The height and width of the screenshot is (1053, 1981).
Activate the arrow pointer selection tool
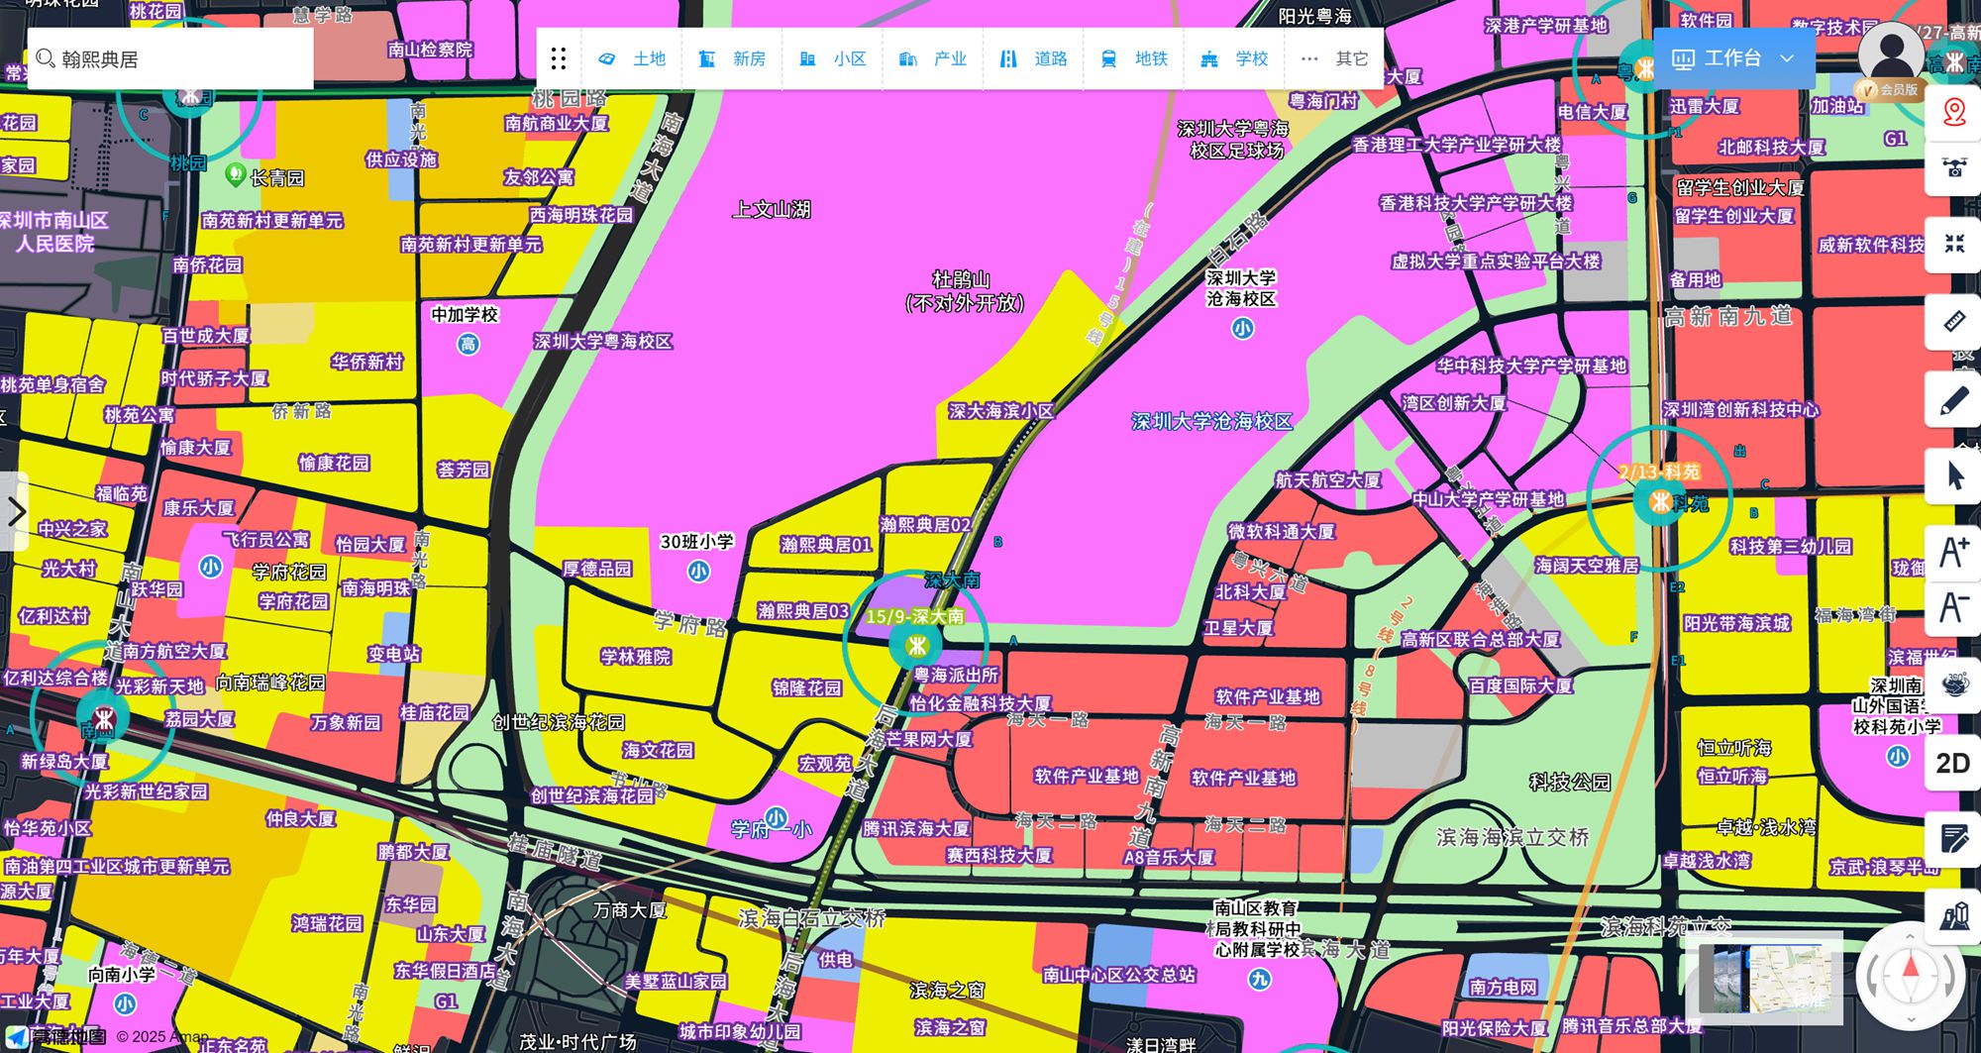[1953, 476]
